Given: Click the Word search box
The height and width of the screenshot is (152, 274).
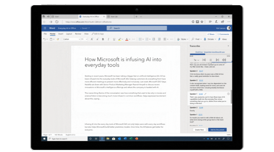Looking at the screenshot, I should point(137,28).
